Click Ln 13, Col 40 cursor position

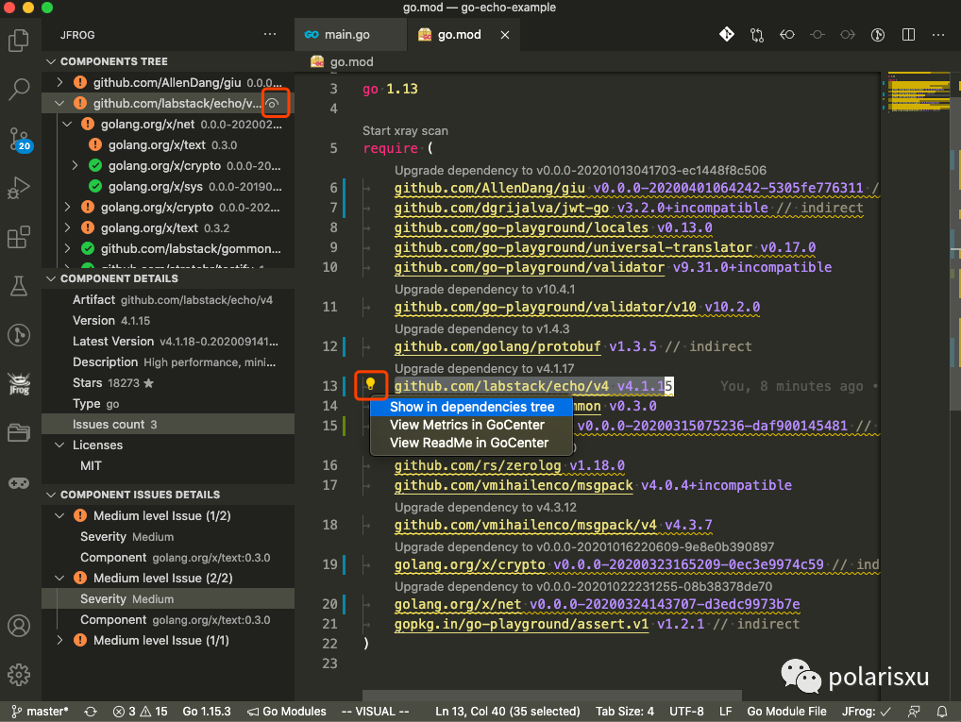click(508, 712)
